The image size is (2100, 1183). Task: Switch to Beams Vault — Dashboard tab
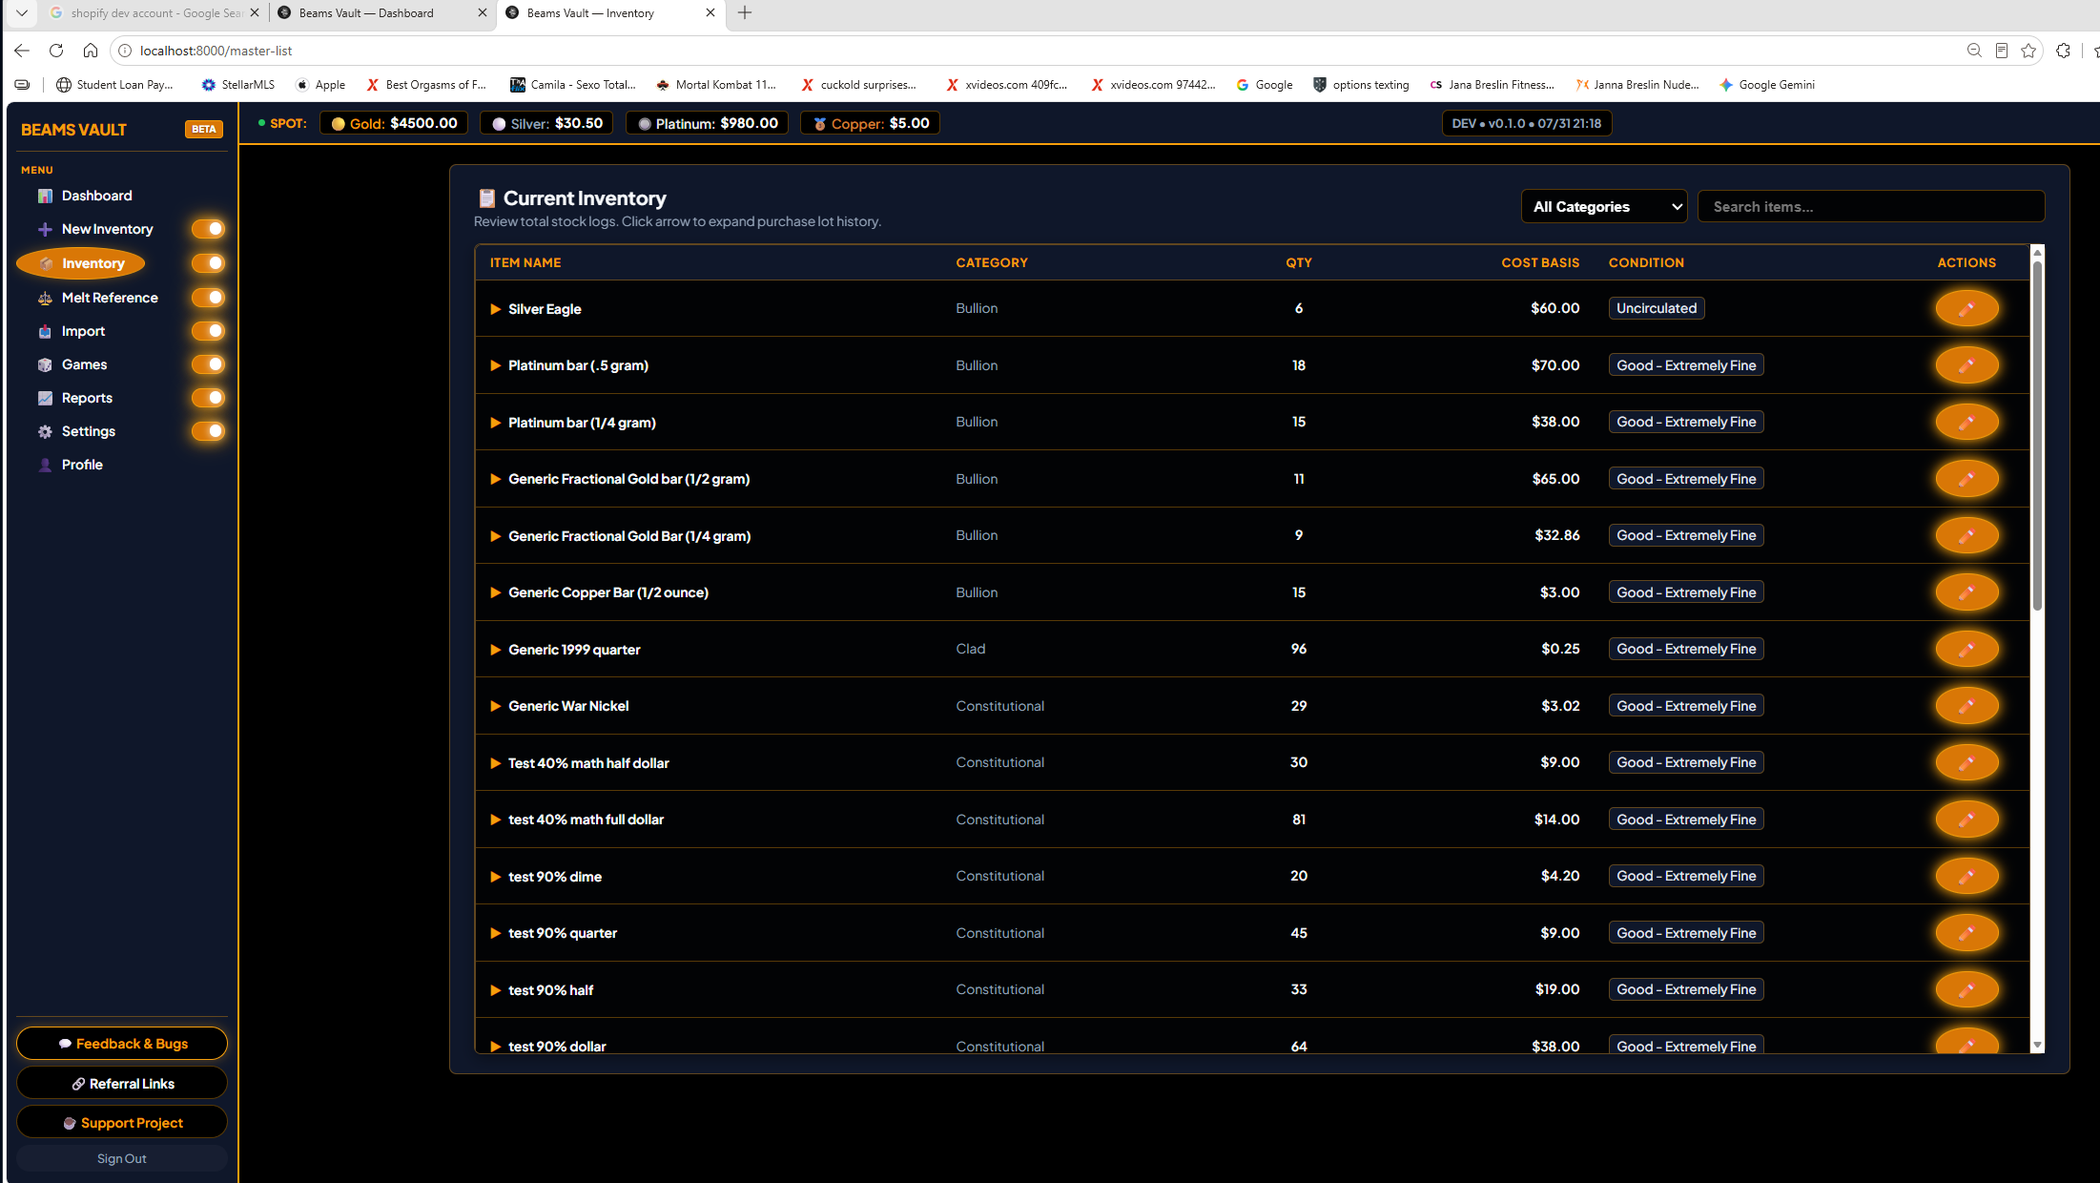(x=381, y=12)
